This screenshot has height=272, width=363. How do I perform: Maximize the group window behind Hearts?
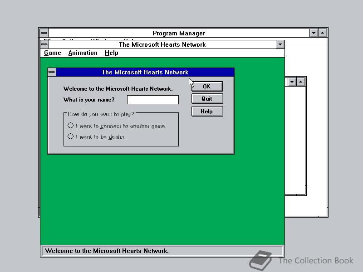click(300, 82)
